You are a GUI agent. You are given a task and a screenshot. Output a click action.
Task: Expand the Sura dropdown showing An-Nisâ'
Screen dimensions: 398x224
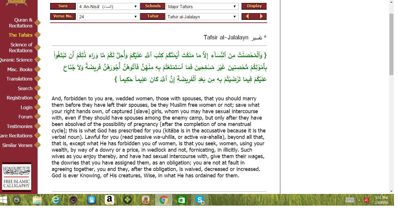pos(108,6)
